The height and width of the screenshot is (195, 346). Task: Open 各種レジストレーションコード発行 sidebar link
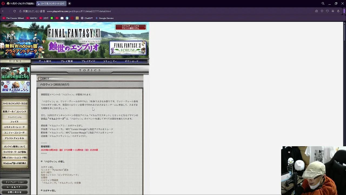(15, 158)
